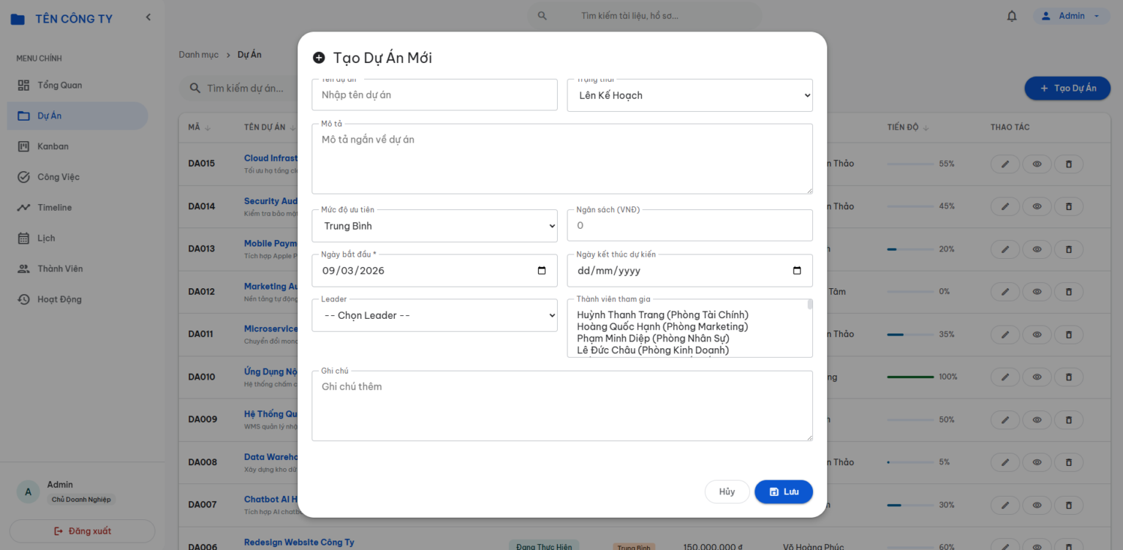View DA010 with the eye icon

click(1037, 377)
